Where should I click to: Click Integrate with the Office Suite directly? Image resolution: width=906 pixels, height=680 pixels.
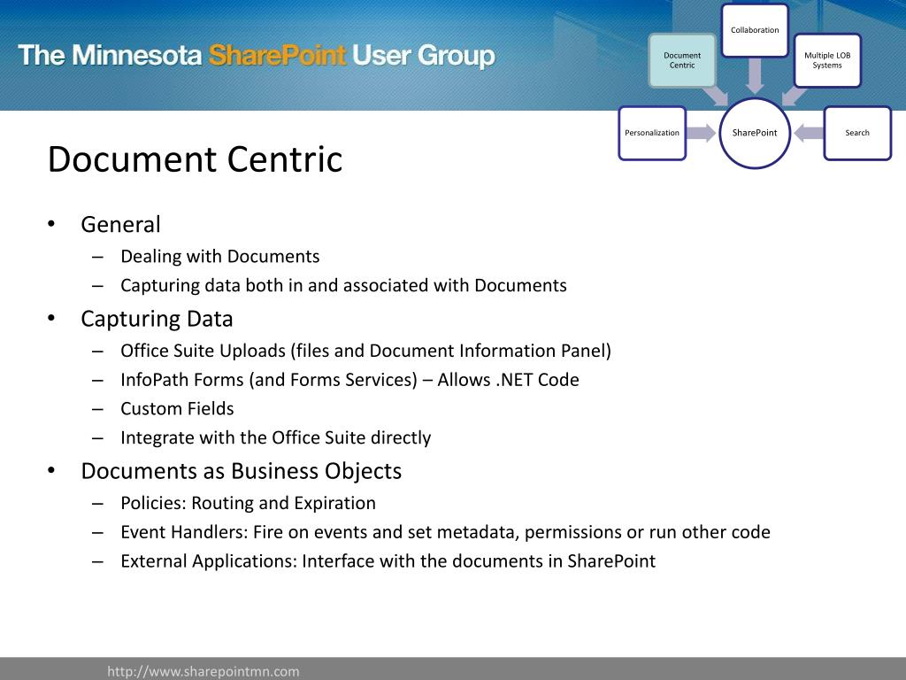276,437
